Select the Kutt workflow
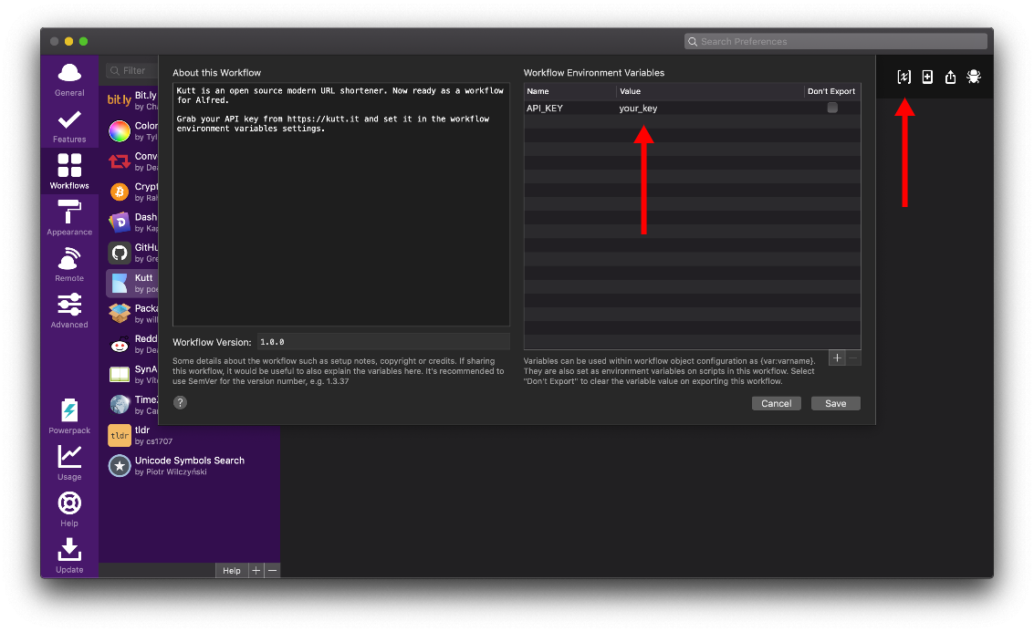This screenshot has width=1034, height=632. coord(132,283)
